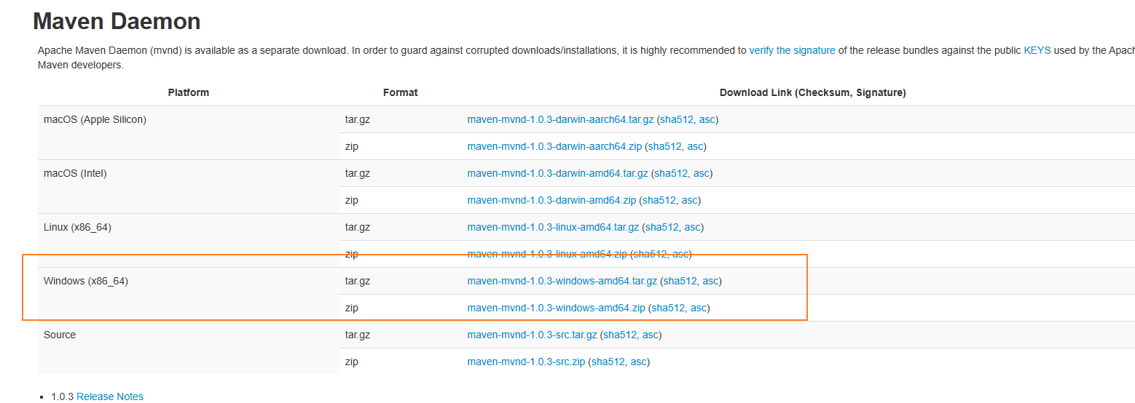Open sha512 for darwin-aarch64.zip
Screen dimensions: 1135x403
(664, 146)
